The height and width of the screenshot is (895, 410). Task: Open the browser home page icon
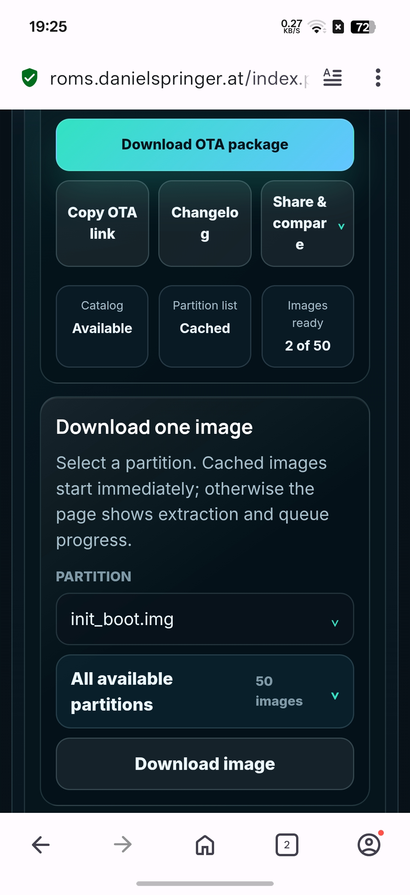pyautogui.click(x=205, y=845)
